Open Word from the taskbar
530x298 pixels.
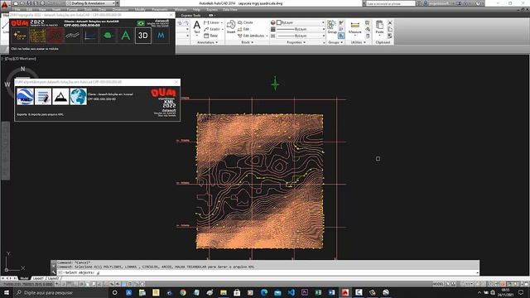331,292
